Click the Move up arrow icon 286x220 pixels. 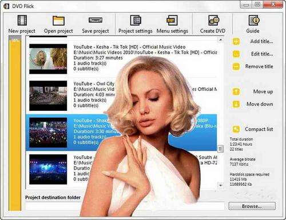236,91
